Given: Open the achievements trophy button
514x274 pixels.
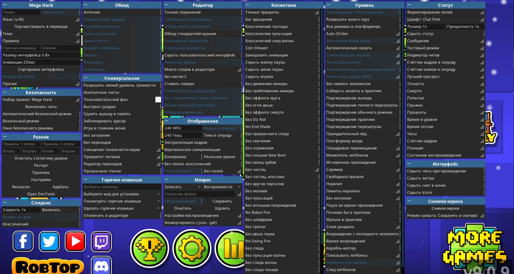Looking at the screenshot, I should point(149,249).
